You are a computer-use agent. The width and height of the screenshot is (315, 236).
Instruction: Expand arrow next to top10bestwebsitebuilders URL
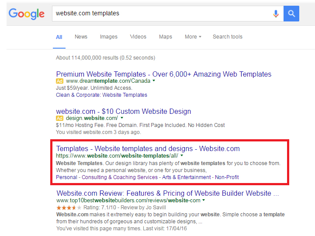tap(204, 200)
